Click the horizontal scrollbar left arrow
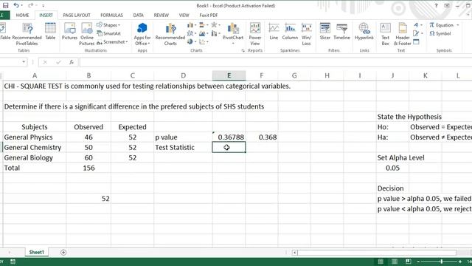 tap(295, 253)
